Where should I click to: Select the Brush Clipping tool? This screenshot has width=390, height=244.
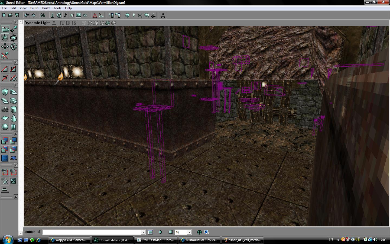[x=5, y=55]
